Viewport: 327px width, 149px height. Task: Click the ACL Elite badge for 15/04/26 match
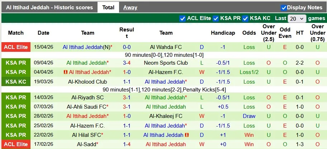[x=16, y=47]
